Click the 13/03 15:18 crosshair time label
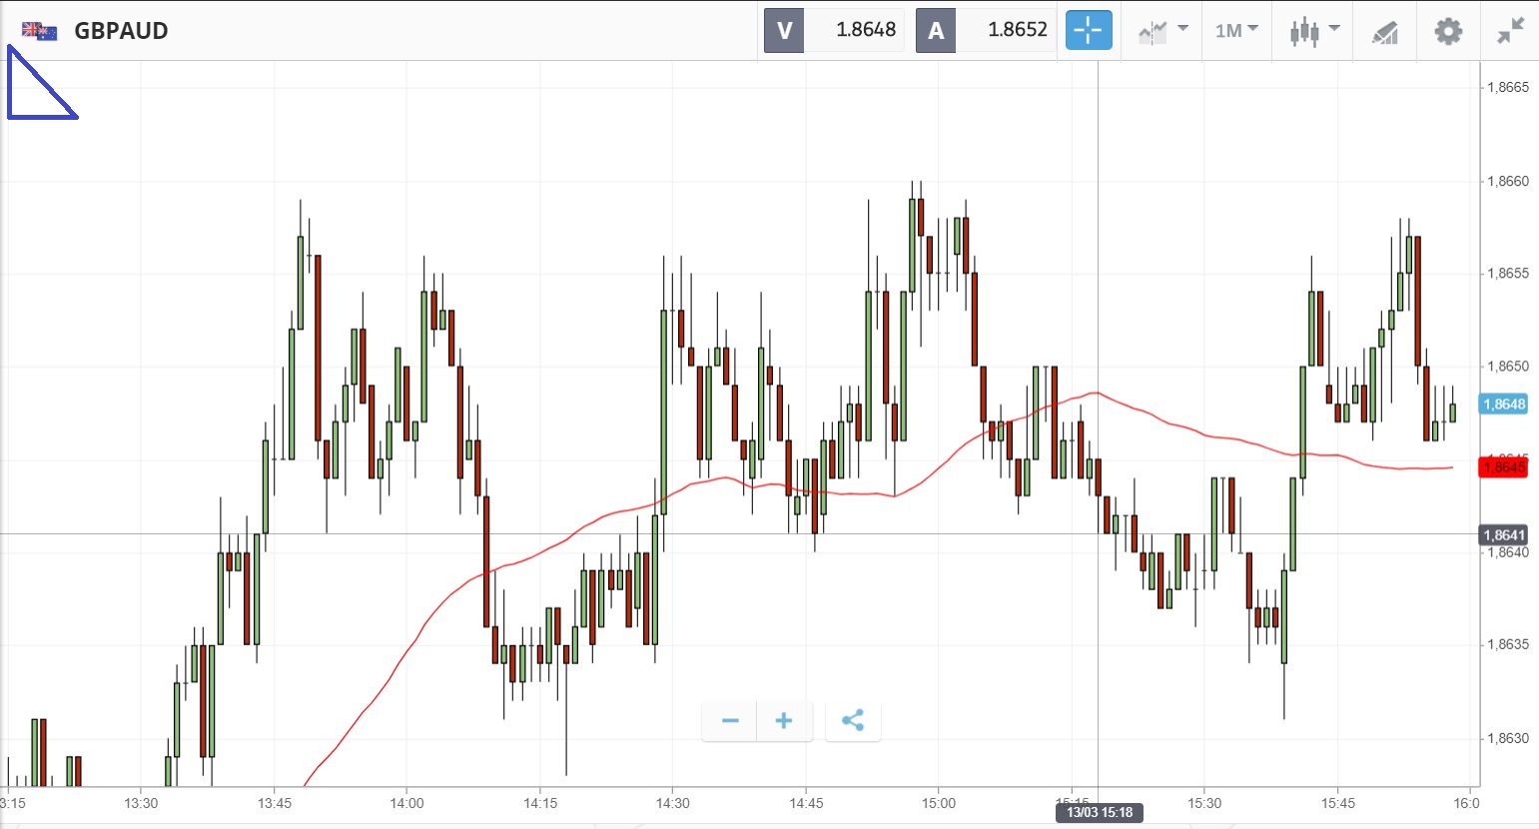The width and height of the screenshot is (1539, 829). [1100, 812]
